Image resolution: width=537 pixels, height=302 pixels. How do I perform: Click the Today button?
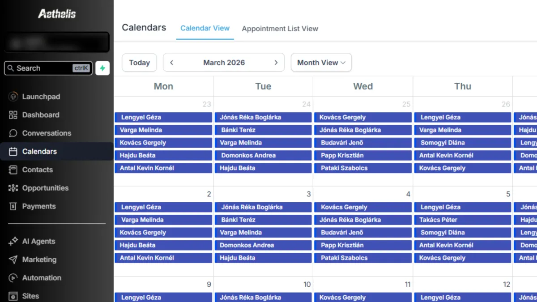point(139,63)
